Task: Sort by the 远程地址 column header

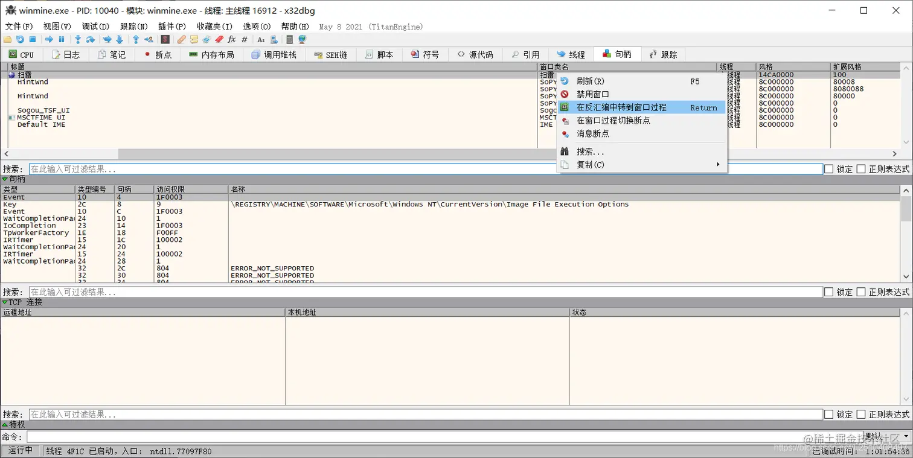Action: click(x=143, y=313)
